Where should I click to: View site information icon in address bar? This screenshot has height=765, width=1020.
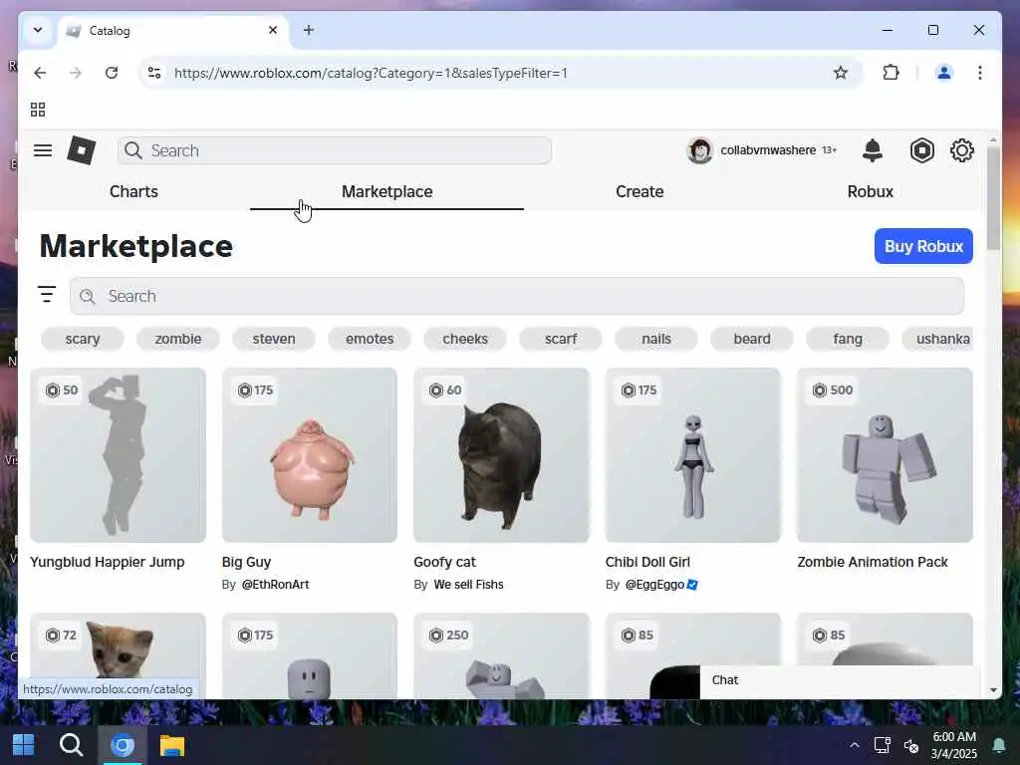click(154, 73)
